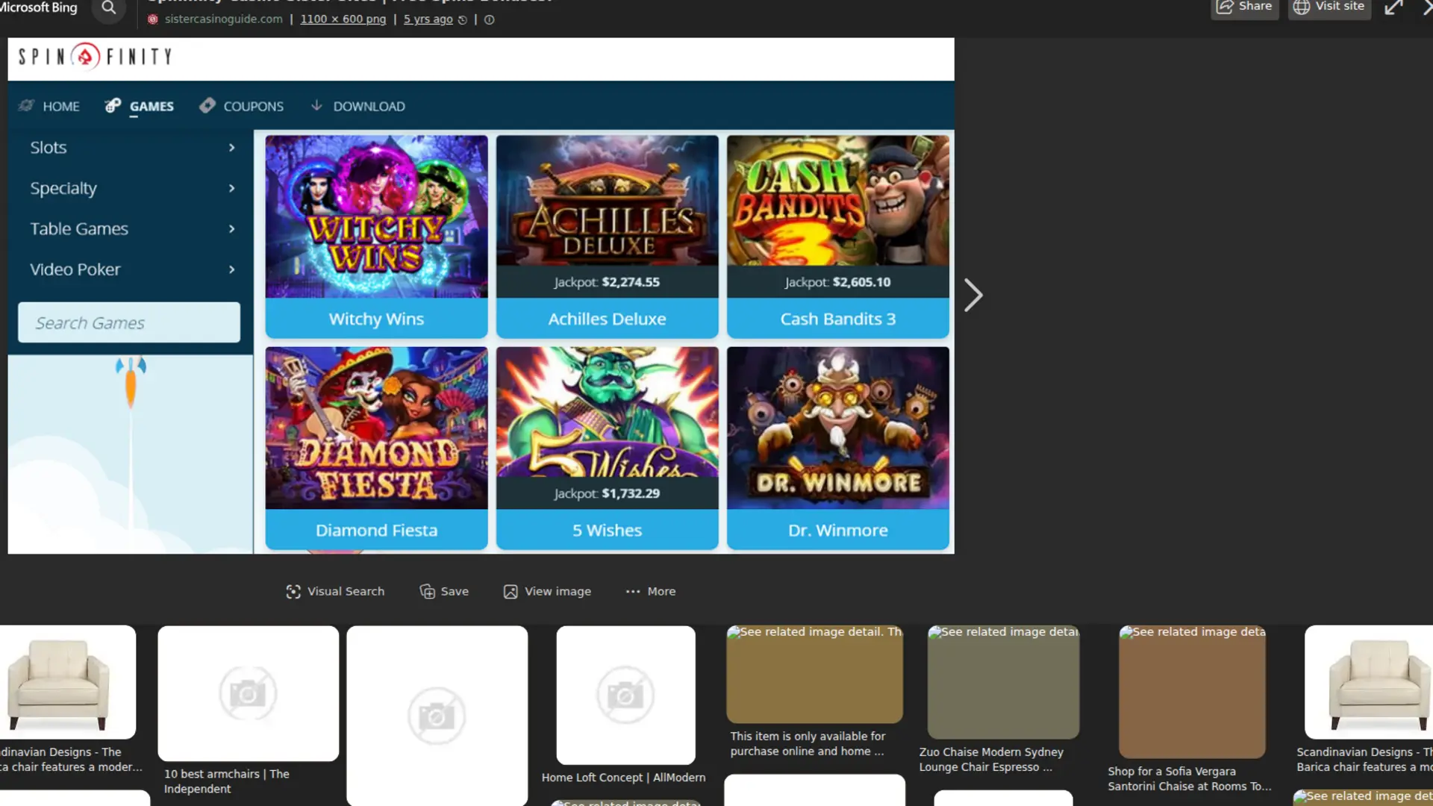
Task: Click the DOWNLOAD arrow icon
Action: pos(316,105)
